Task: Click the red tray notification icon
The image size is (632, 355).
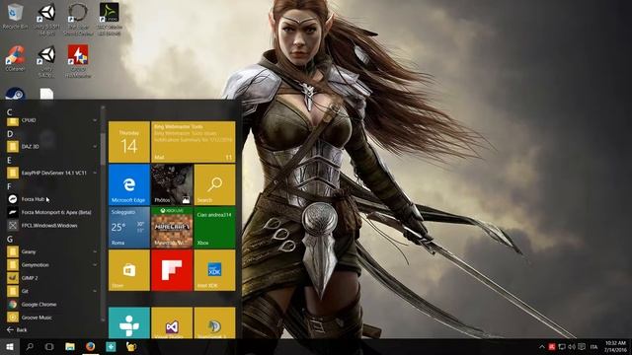Action: click(x=552, y=346)
